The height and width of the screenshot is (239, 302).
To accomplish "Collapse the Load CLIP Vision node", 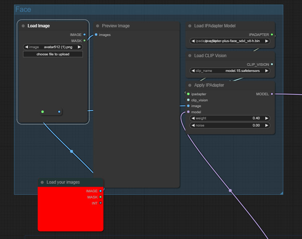I will 190,56.
